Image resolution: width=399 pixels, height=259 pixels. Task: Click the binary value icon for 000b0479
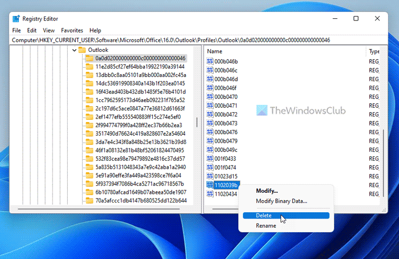click(210, 141)
